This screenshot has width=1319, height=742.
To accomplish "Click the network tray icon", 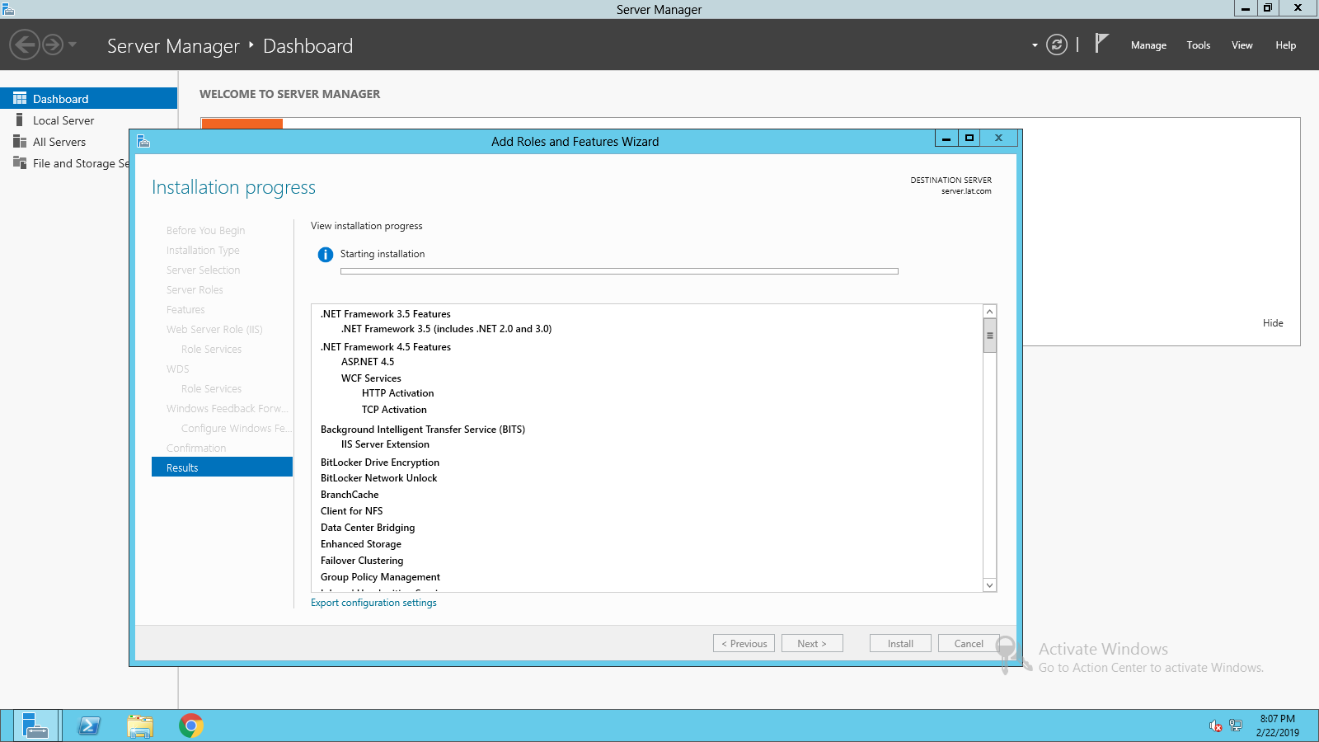I will tap(1235, 726).
